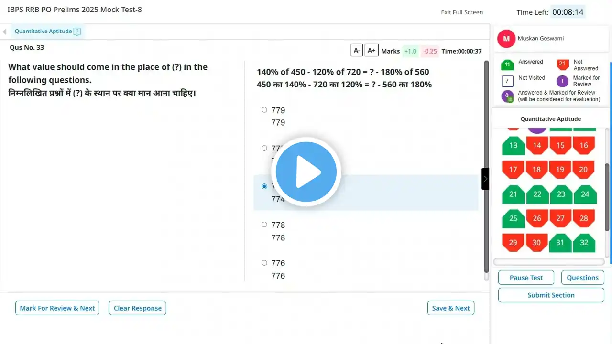Increase font size with A+ button
This screenshot has width=612, height=344.
pyautogui.click(x=372, y=51)
